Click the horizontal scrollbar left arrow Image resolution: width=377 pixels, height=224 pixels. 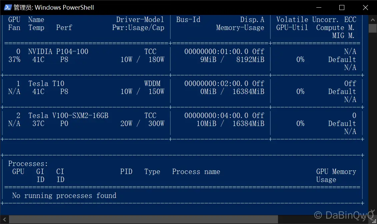click(x=5, y=219)
